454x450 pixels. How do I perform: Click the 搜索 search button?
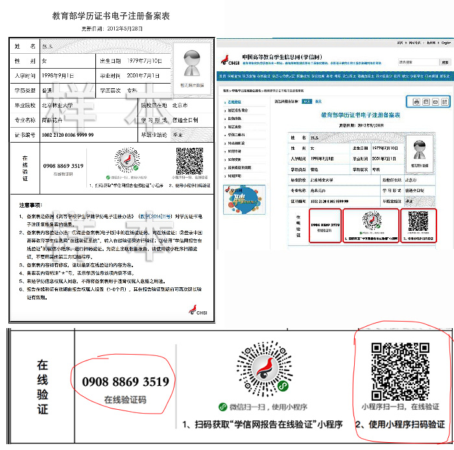[446, 62]
